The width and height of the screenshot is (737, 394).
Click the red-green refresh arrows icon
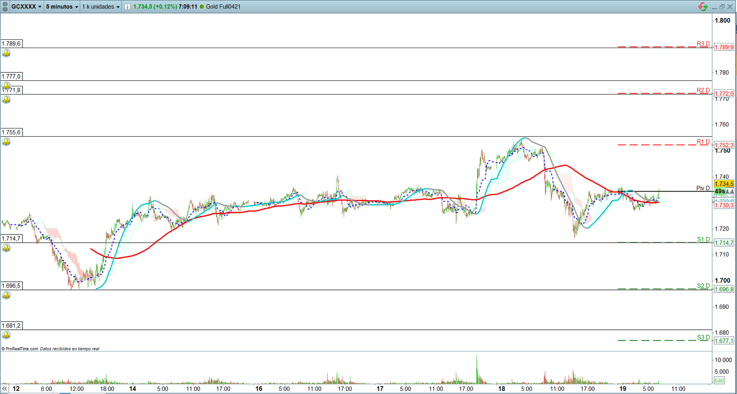pyautogui.click(x=703, y=7)
